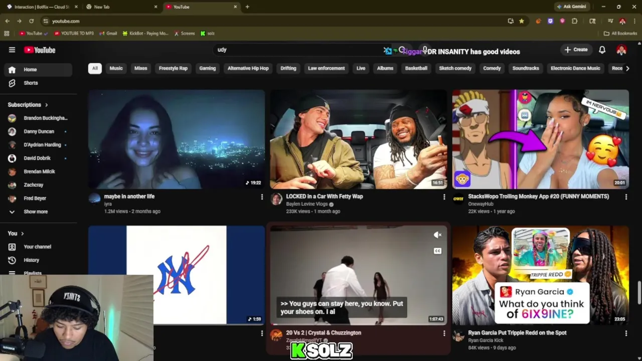The width and height of the screenshot is (642, 361).
Task: Click Baylen Levine Vlogs channel avatar
Action: pos(276,199)
